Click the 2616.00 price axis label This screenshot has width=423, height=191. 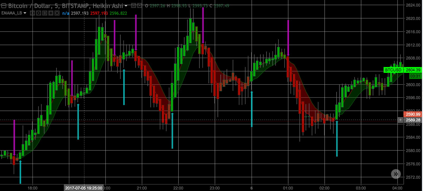413,32
